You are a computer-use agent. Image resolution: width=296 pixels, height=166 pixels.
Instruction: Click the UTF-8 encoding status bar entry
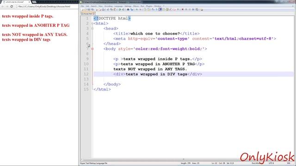(x=271, y=163)
